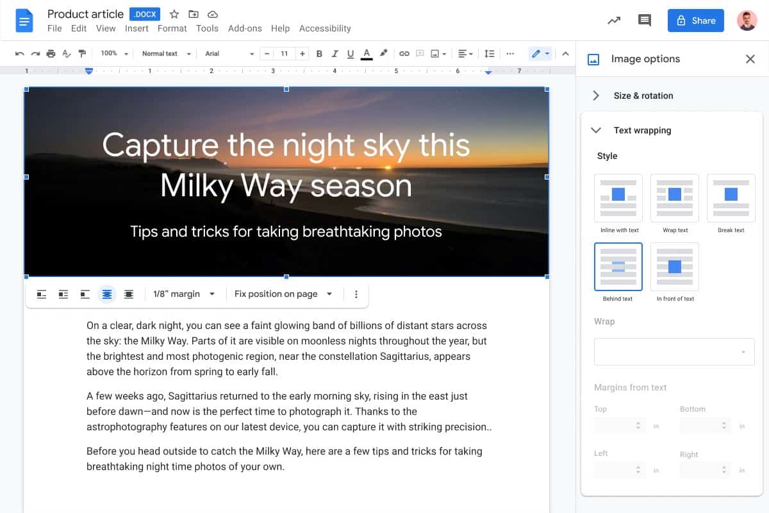This screenshot has width=769, height=513.
Task: Click the print icon in toolbar
Action: (51, 54)
